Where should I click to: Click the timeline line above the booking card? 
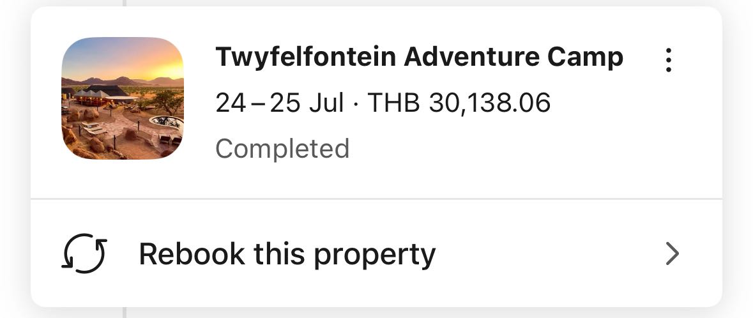(x=125, y=3)
